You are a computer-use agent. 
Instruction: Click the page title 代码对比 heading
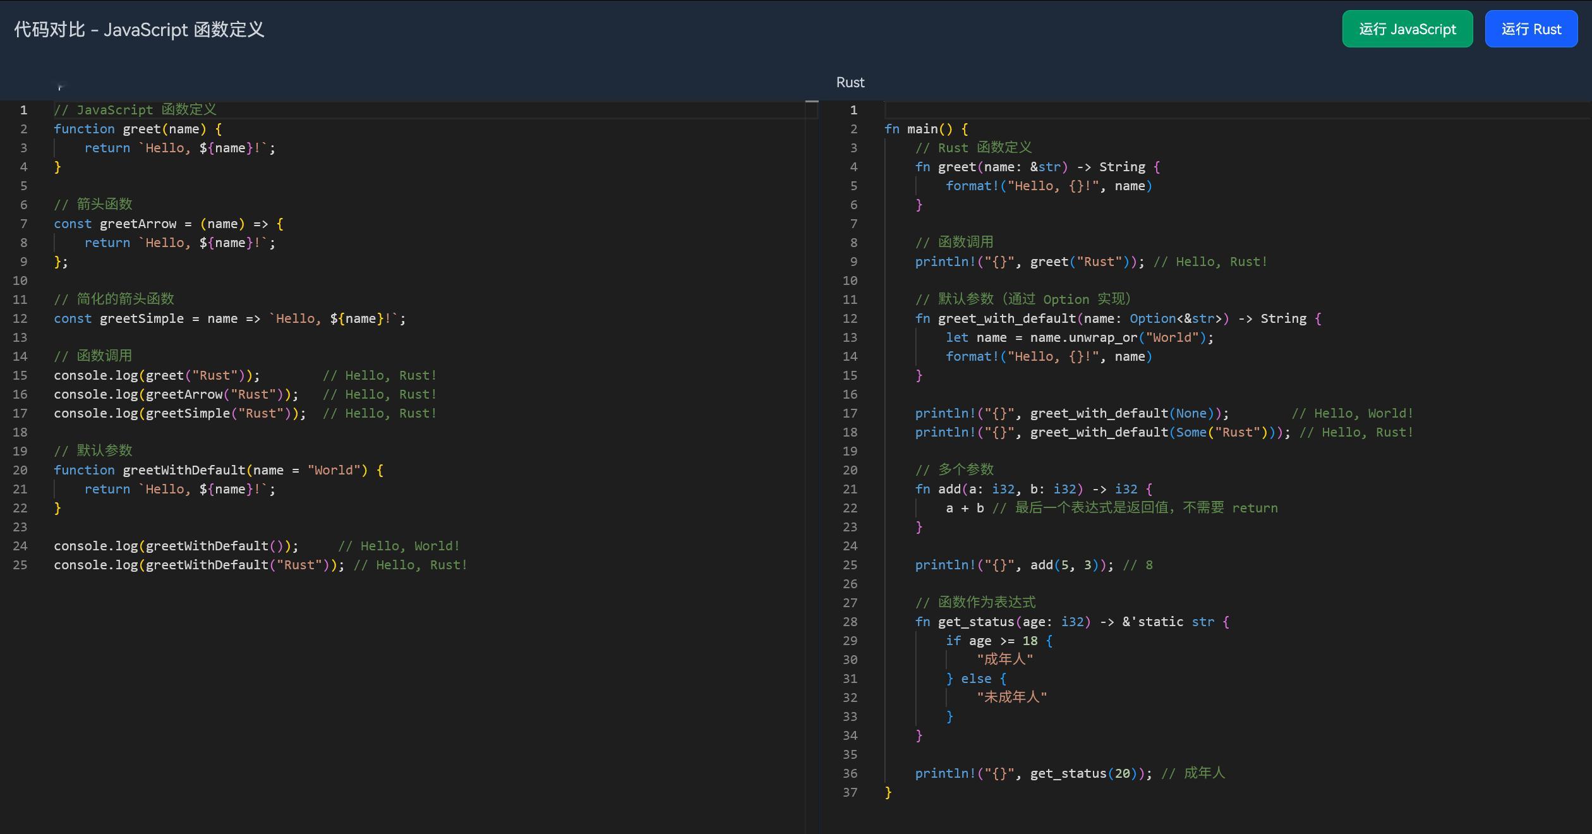point(139,30)
